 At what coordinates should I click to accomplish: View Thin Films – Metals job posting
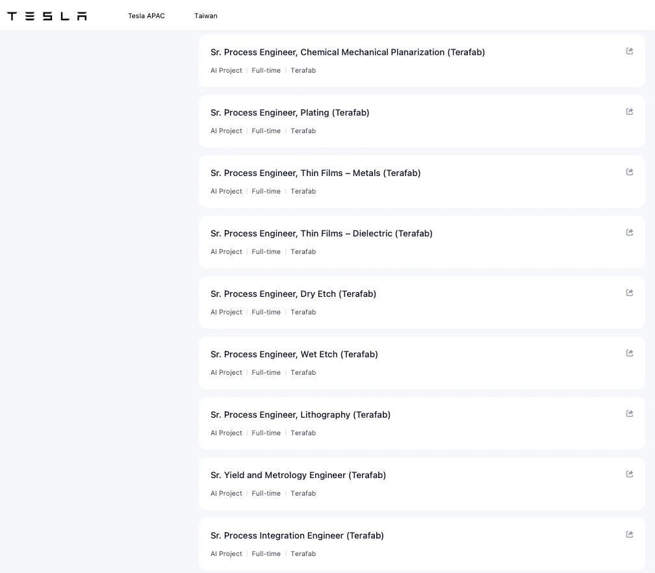coord(315,173)
